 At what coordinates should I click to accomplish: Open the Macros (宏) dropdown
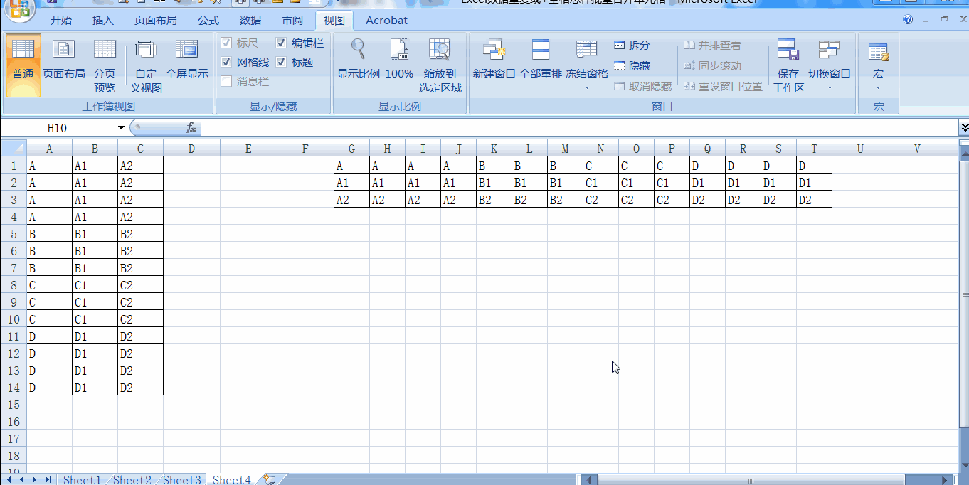click(879, 65)
